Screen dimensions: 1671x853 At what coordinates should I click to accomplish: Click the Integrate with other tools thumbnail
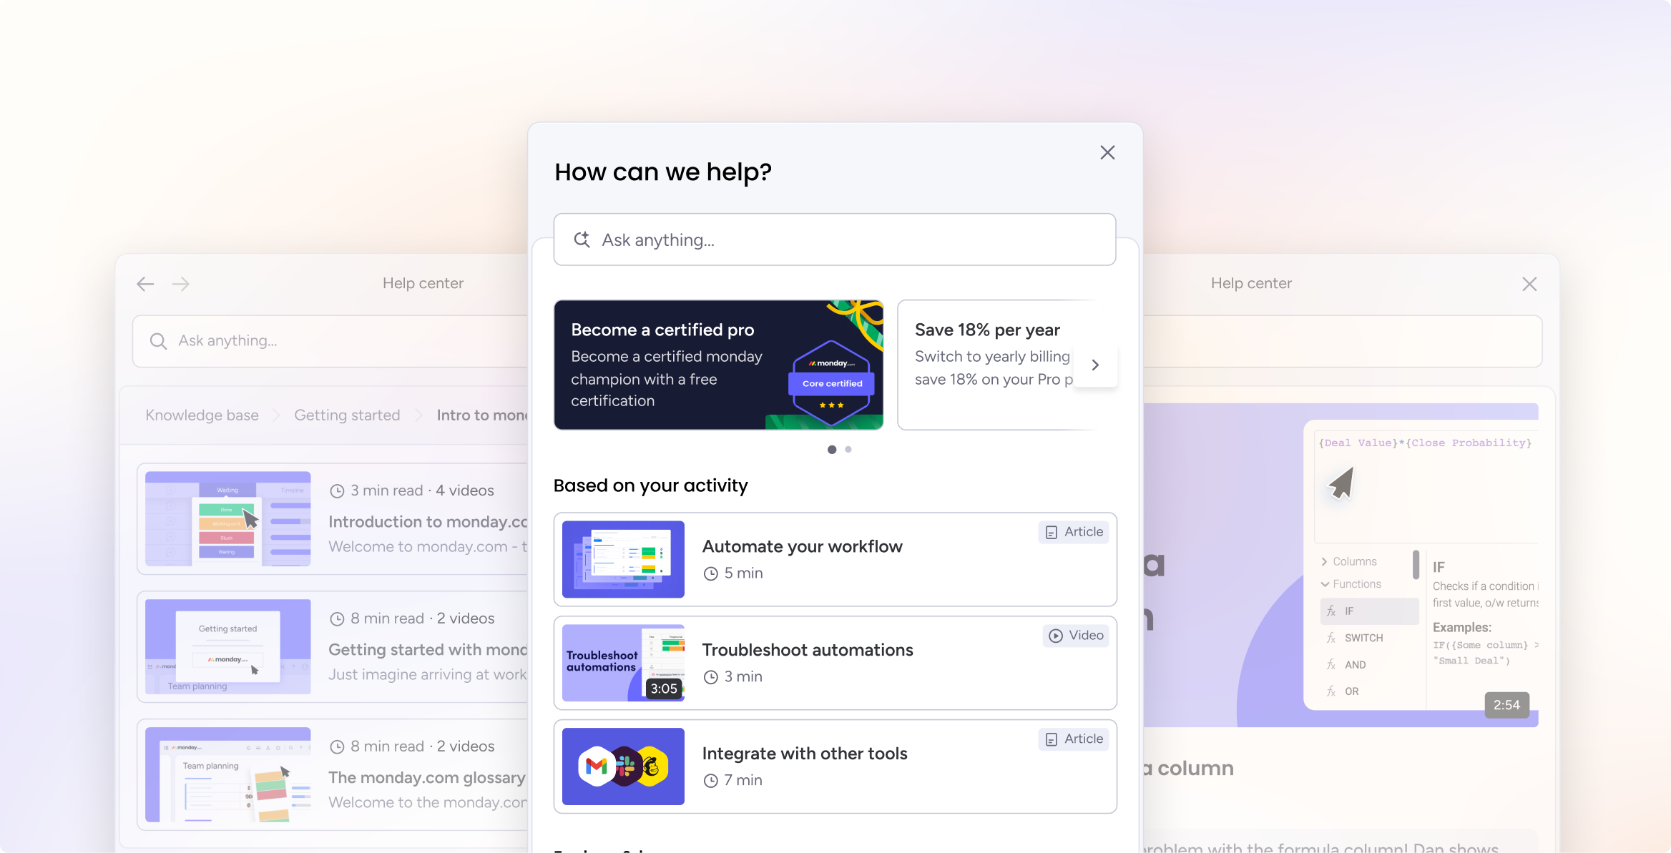[623, 766]
